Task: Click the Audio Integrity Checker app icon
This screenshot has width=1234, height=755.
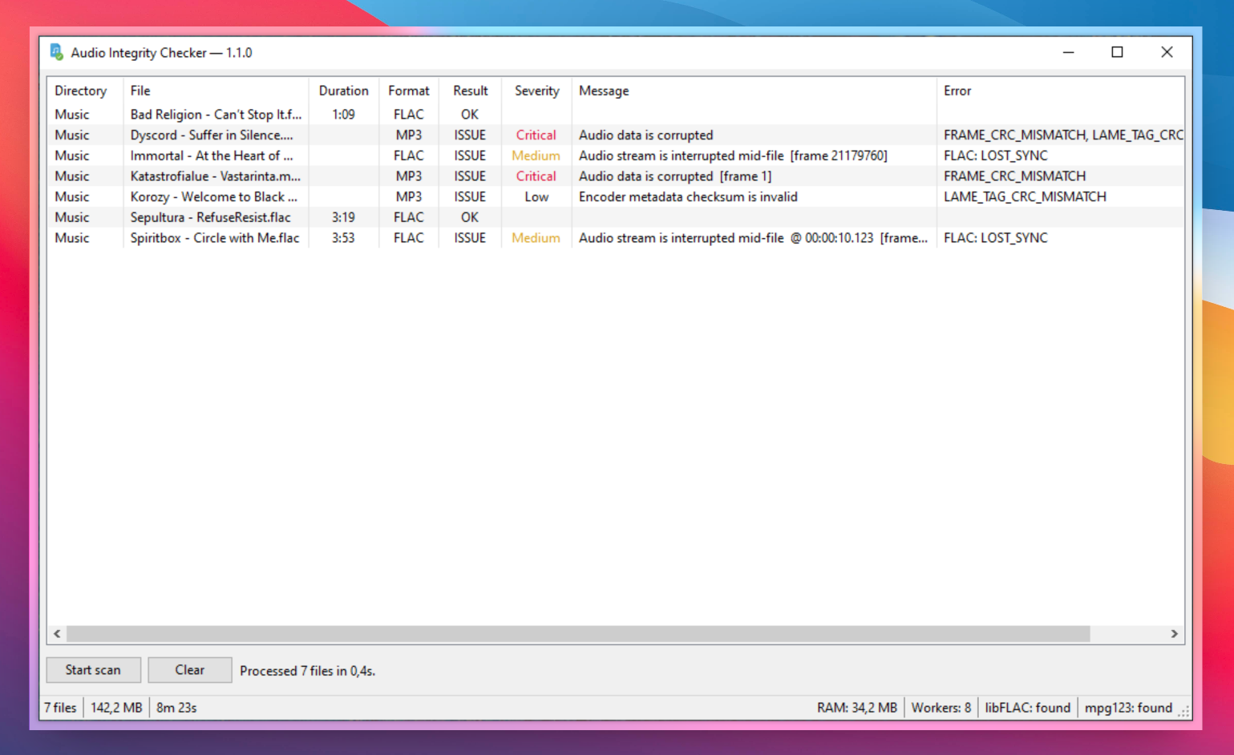Action: pyautogui.click(x=56, y=52)
